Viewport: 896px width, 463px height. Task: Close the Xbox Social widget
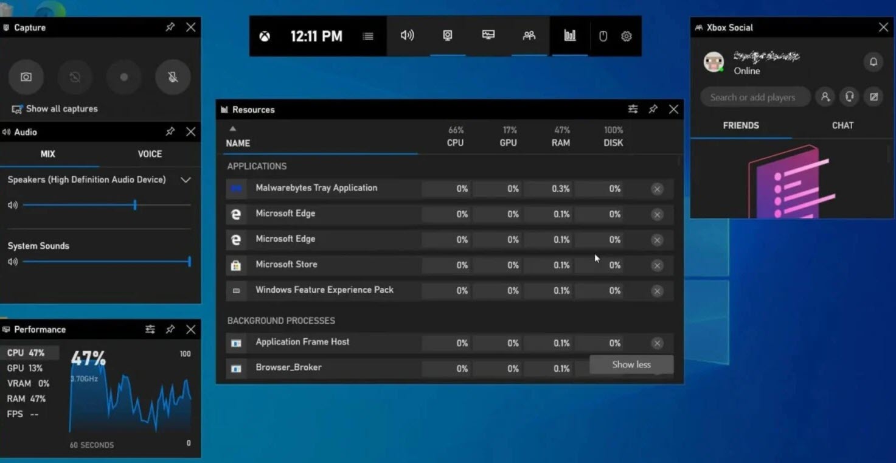[883, 27]
